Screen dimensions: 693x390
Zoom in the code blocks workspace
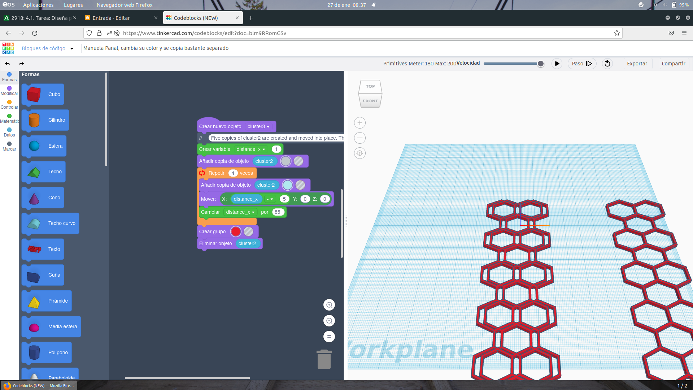click(x=329, y=305)
